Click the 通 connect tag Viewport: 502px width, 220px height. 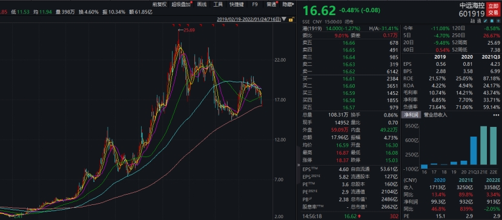click(x=479, y=21)
